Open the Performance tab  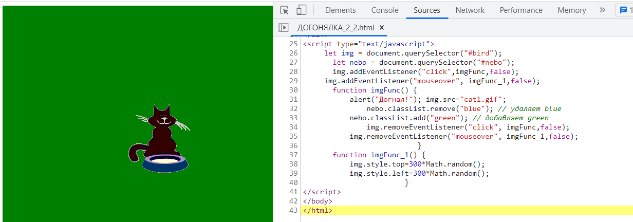click(x=521, y=10)
